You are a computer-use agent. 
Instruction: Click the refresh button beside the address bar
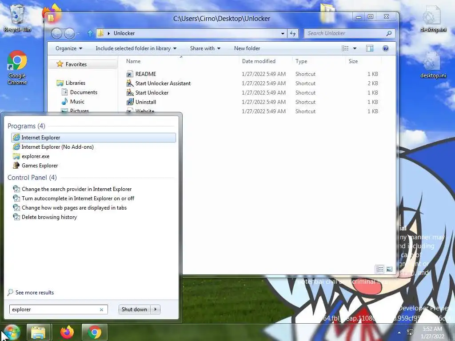pyautogui.click(x=293, y=34)
